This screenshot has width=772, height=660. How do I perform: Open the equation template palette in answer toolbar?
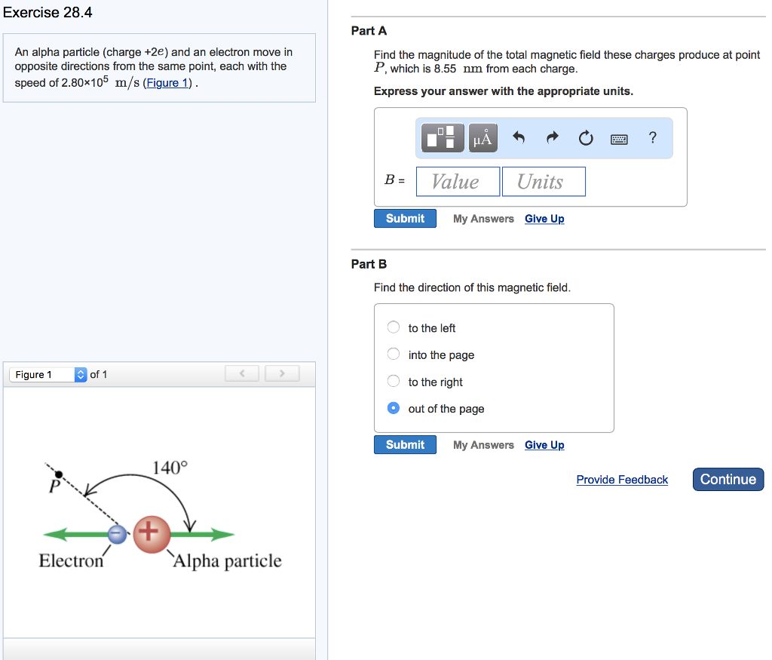tap(442, 137)
